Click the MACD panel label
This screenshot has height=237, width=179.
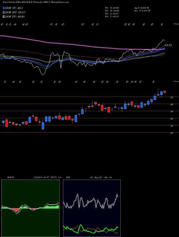point(11,177)
